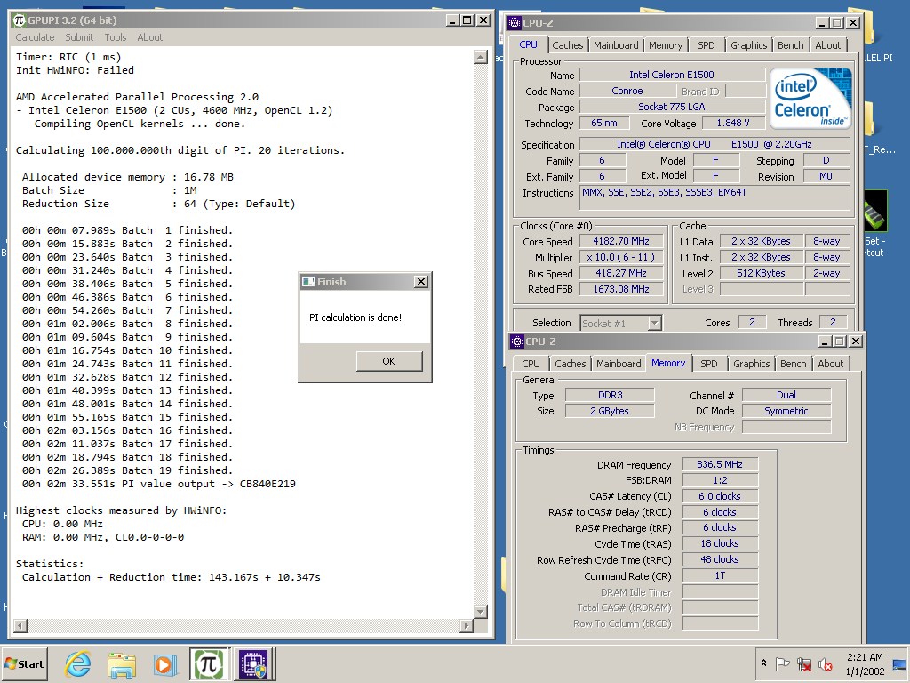Viewport: 910px width, 683px height.
Task: Click the network status tray icon
Action: (803, 663)
